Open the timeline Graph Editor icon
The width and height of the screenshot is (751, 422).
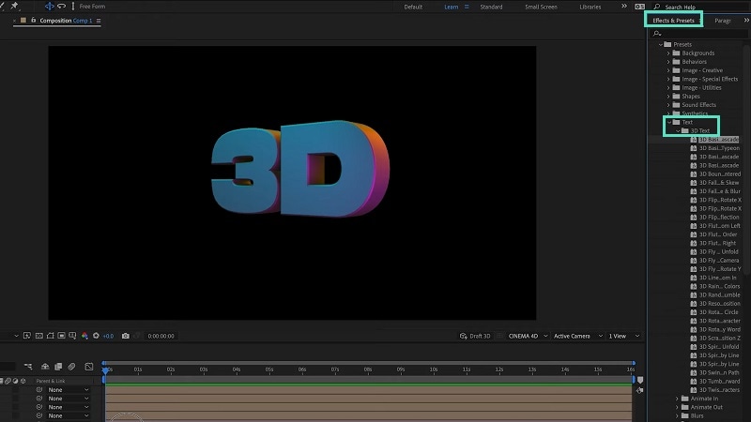[89, 367]
